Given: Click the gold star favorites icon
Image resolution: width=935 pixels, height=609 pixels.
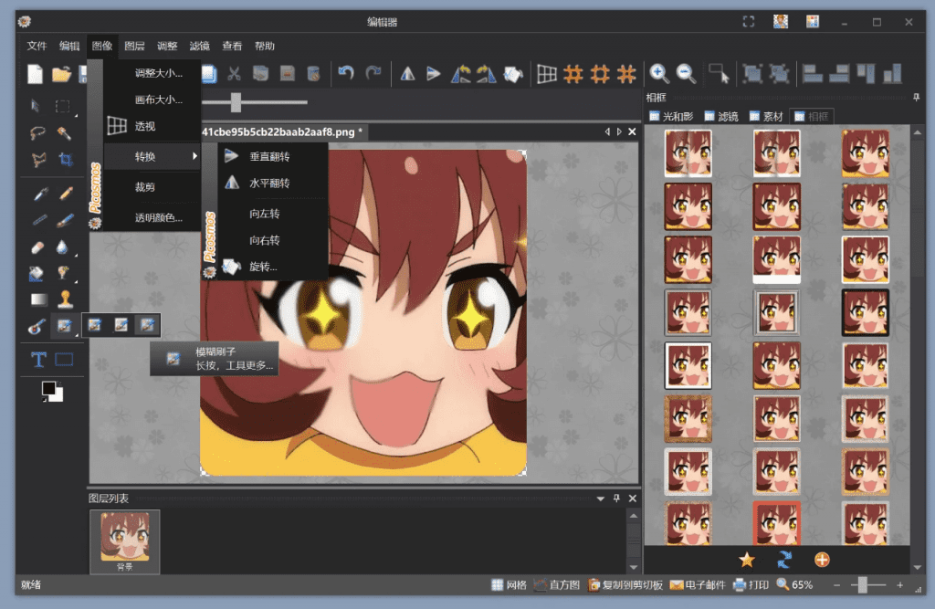Looking at the screenshot, I should tap(746, 560).
